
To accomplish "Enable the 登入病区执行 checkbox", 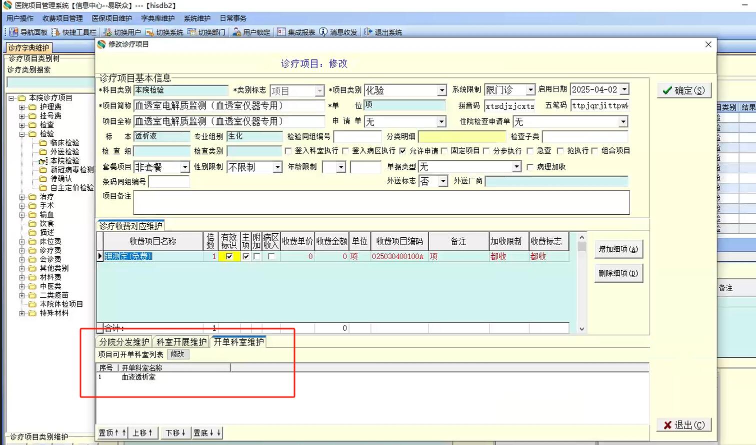I will tap(345, 151).
